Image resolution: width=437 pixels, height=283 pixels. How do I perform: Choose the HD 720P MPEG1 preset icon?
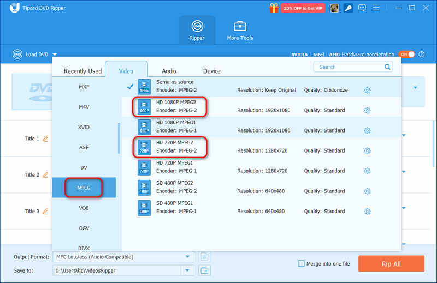click(x=144, y=167)
